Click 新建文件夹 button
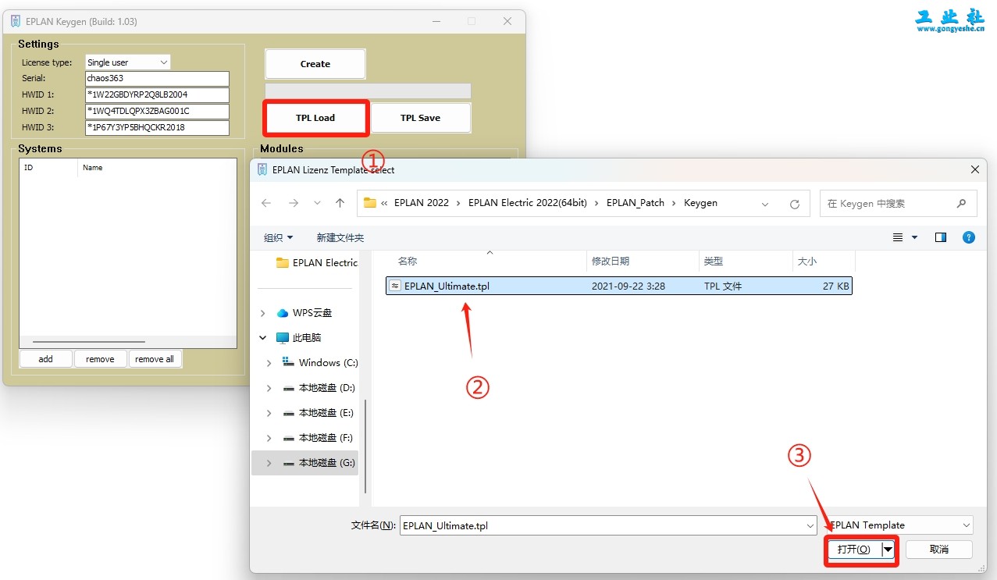 point(340,237)
